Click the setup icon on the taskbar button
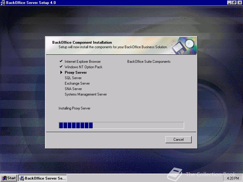 pyautogui.click(x=22, y=178)
